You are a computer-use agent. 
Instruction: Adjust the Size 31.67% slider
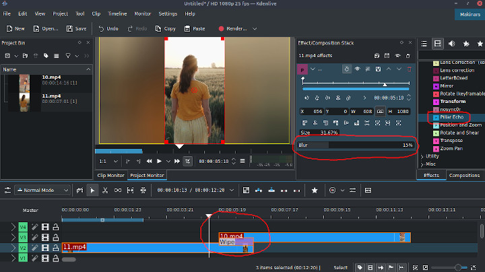click(x=319, y=133)
